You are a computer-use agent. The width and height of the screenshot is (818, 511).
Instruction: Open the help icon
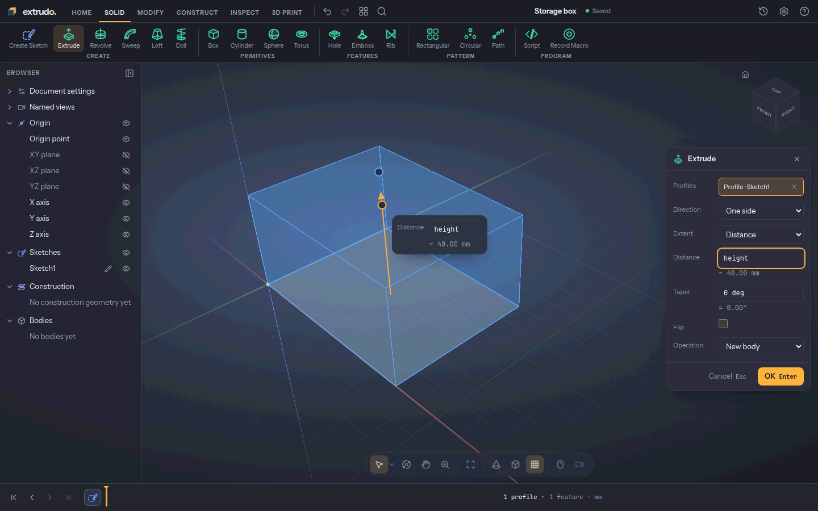pos(804,11)
